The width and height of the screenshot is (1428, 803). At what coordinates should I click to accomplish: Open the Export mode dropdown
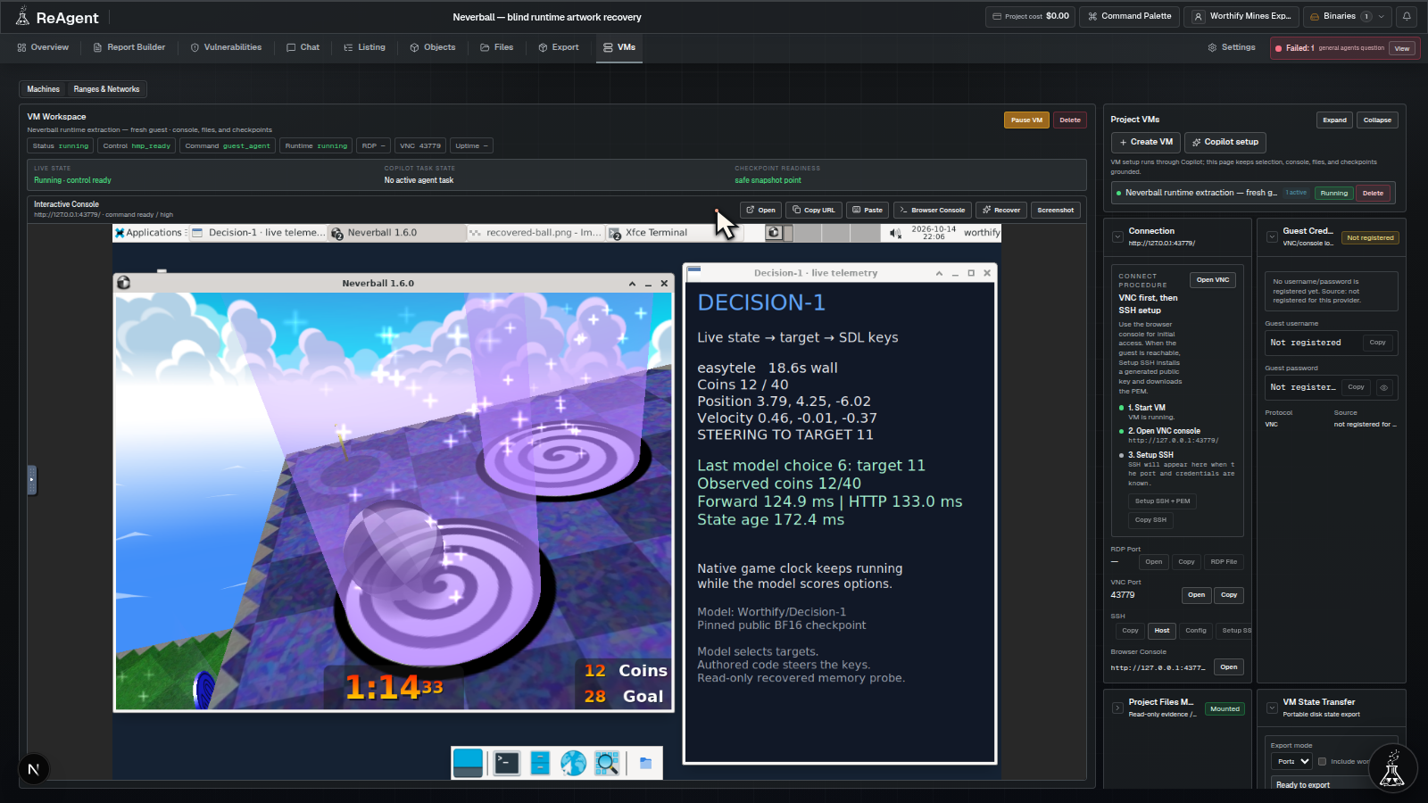point(1291,761)
